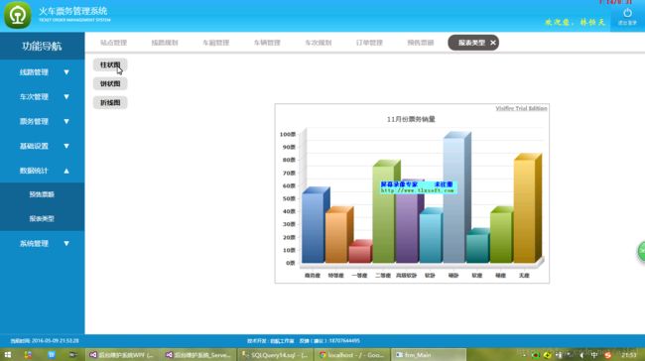Show the 柱状图 bar chart
The image size is (645, 361).
click(x=110, y=65)
